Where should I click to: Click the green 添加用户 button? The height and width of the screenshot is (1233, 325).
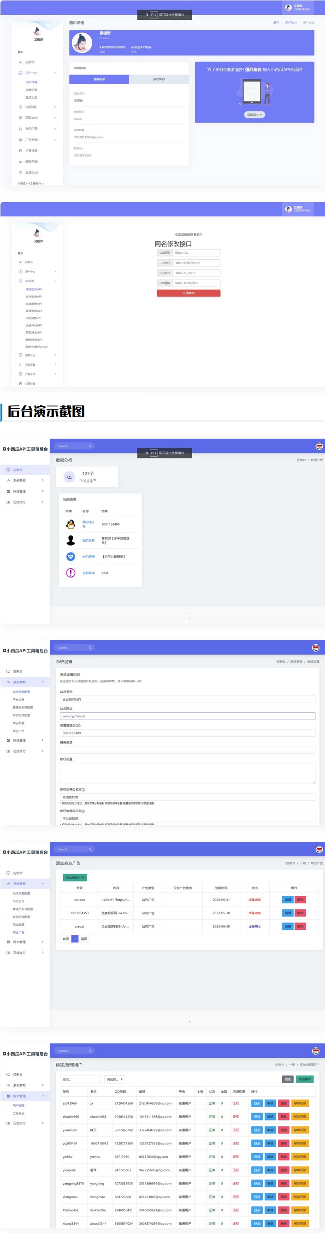point(304,1079)
